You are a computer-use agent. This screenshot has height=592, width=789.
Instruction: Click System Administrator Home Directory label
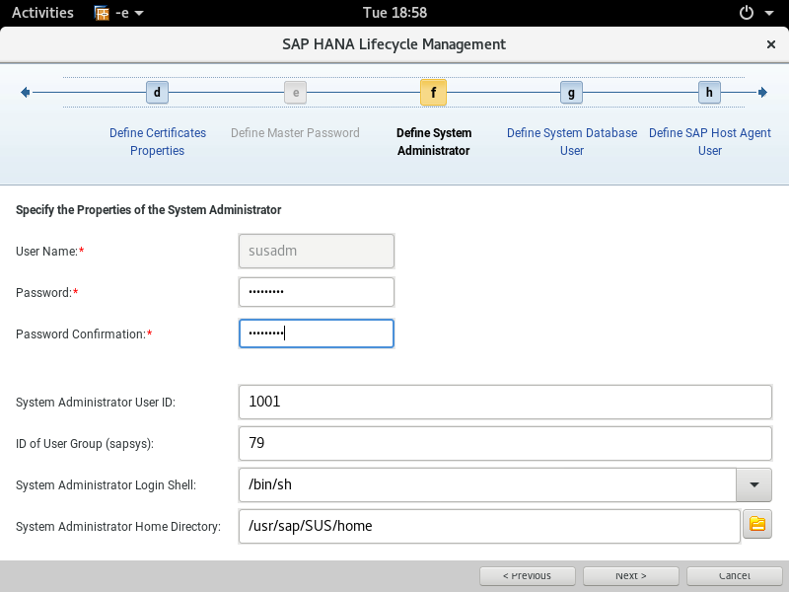[x=118, y=527]
